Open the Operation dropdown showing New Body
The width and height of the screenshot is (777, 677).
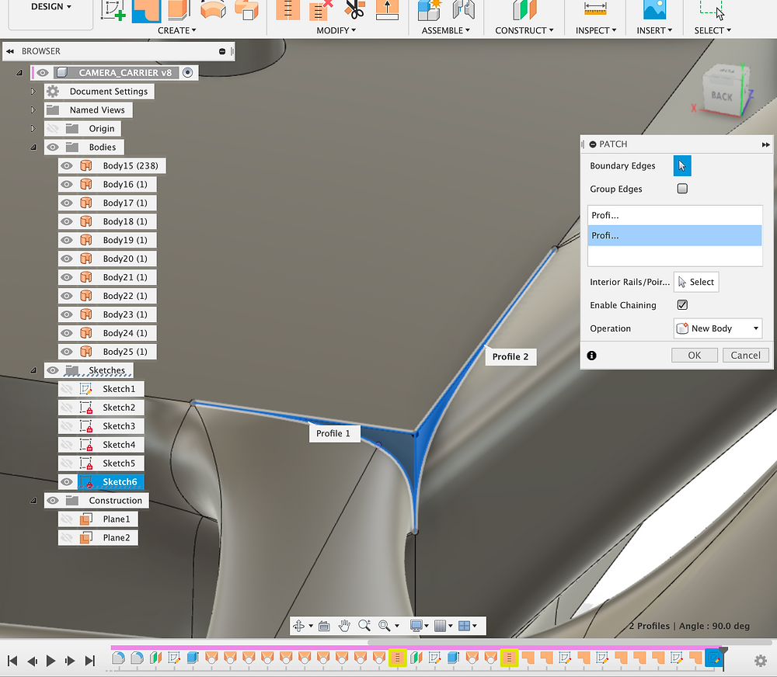coord(717,328)
